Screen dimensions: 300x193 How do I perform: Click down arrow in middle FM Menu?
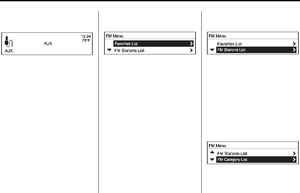click(109, 50)
